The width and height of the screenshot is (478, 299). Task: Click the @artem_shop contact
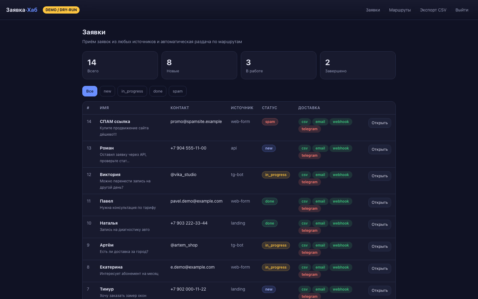click(x=184, y=245)
